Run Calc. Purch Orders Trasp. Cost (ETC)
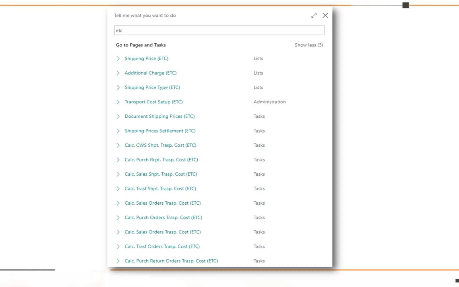Viewport: 459px width, 287px height. point(163,218)
